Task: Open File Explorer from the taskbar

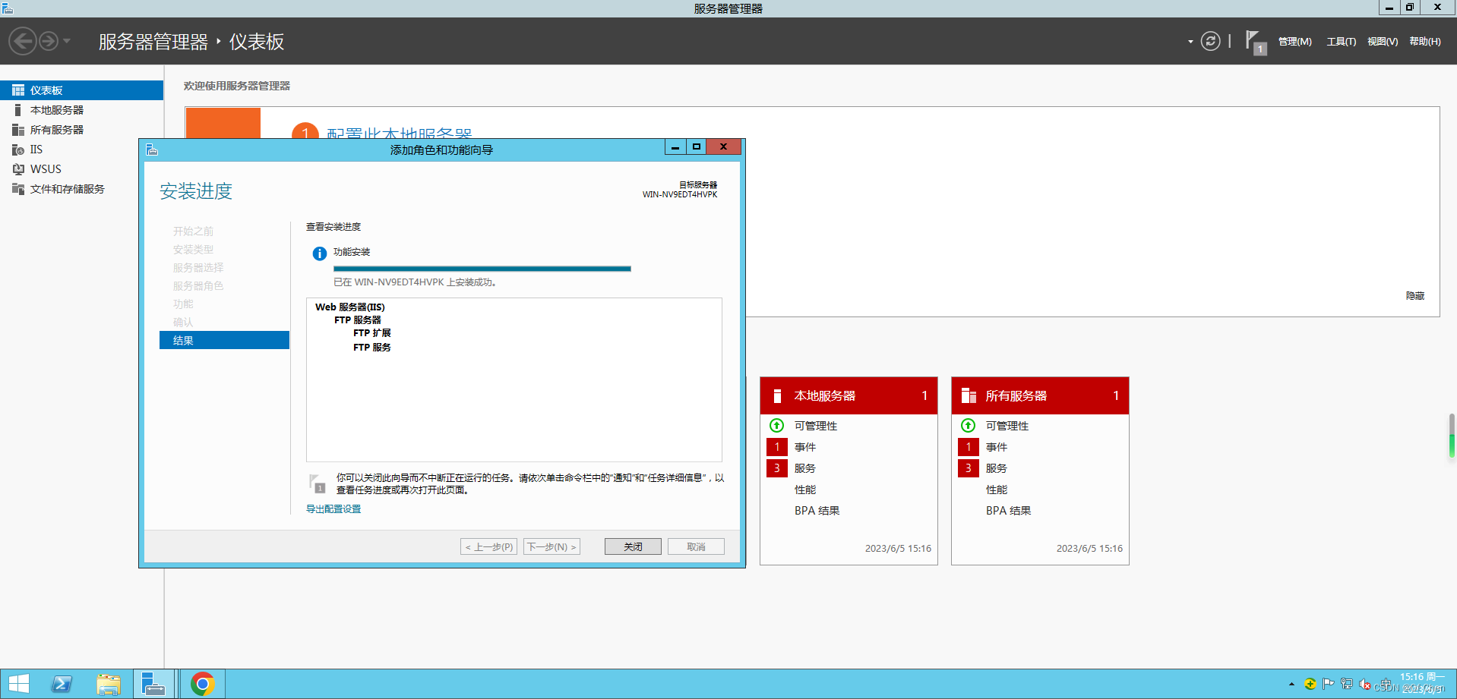Action: (x=109, y=684)
